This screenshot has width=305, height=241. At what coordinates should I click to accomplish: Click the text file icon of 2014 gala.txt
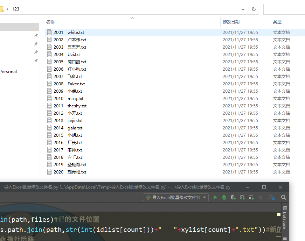tap(49, 128)
